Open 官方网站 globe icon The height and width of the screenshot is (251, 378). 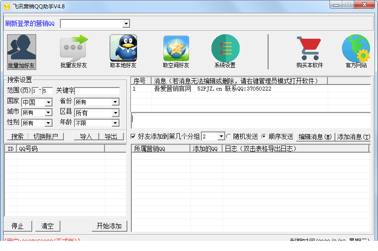pos(356,52)
